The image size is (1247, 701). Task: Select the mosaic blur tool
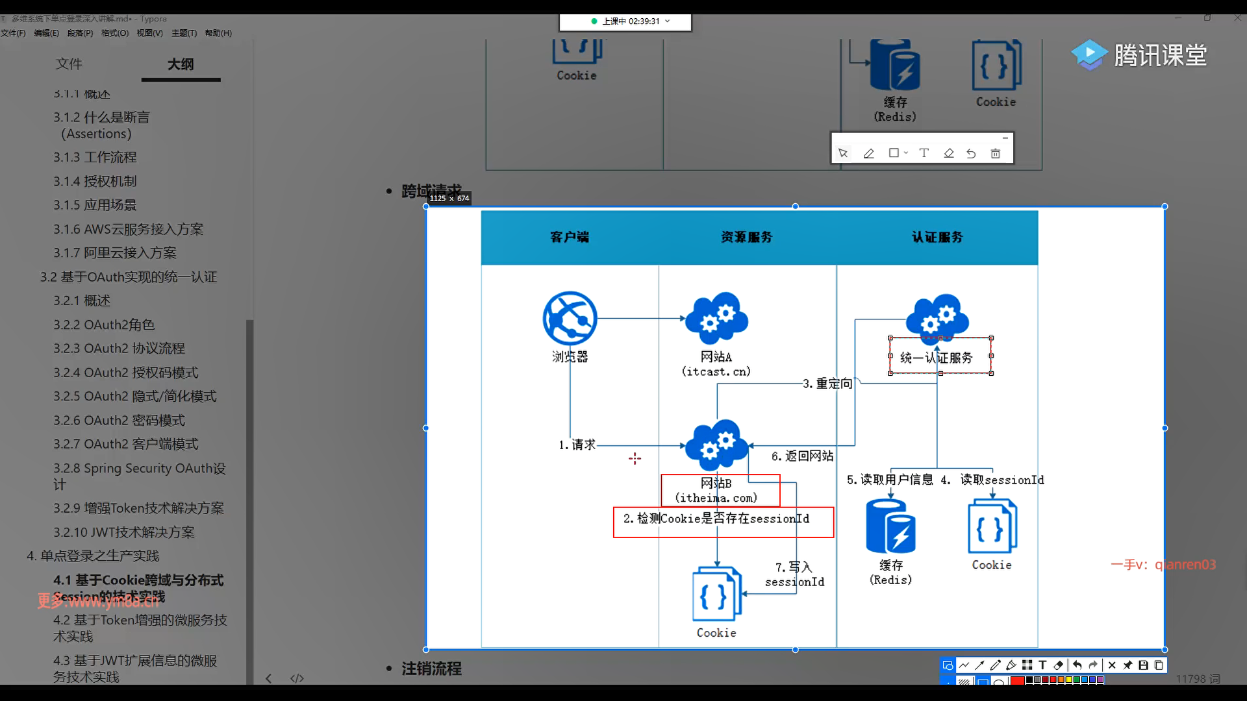(1027, 665)
